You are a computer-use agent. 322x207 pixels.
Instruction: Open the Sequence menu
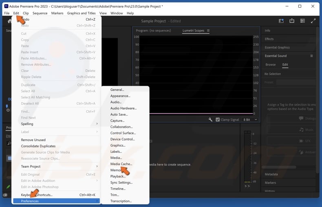[x=40, y=13]
